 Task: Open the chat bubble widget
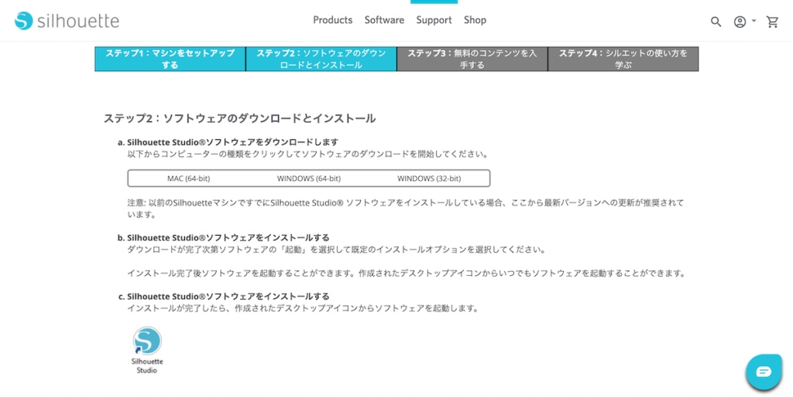764,372
